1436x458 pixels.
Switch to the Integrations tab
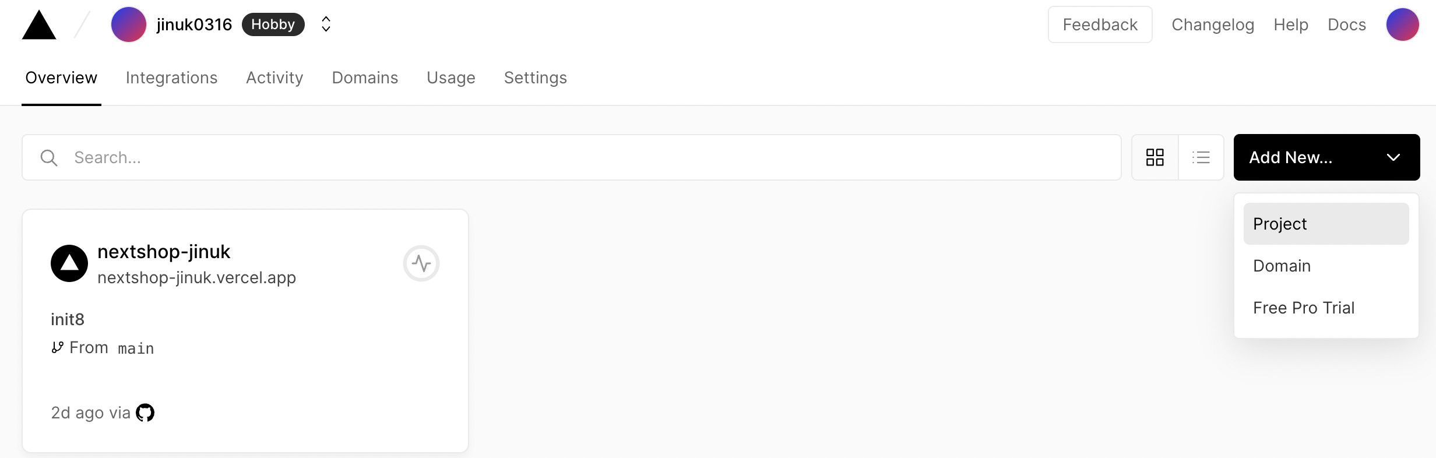[171, 77]
